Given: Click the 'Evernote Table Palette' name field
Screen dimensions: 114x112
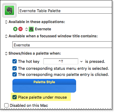Looking at the screenshot, I should [65, 10].
